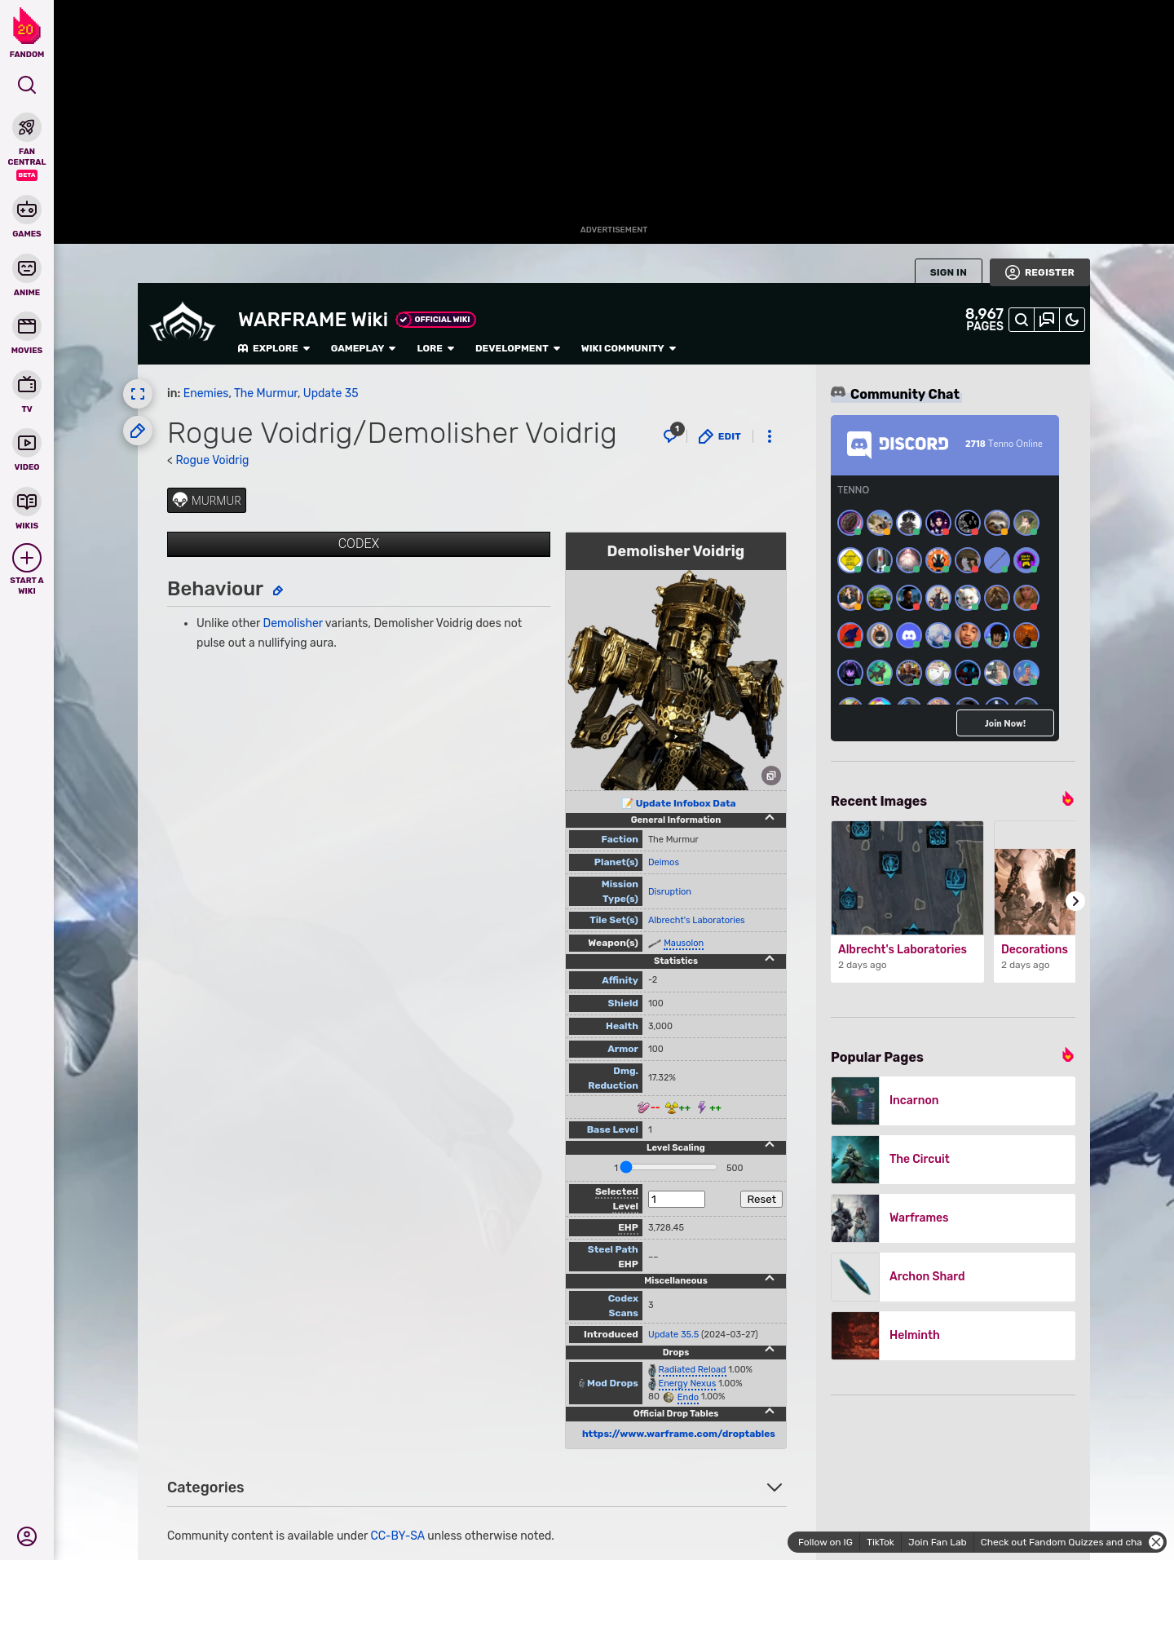Click the MURMUR faction tag
Viewport: 1174px width, 1631px height.
pos(206,501)
